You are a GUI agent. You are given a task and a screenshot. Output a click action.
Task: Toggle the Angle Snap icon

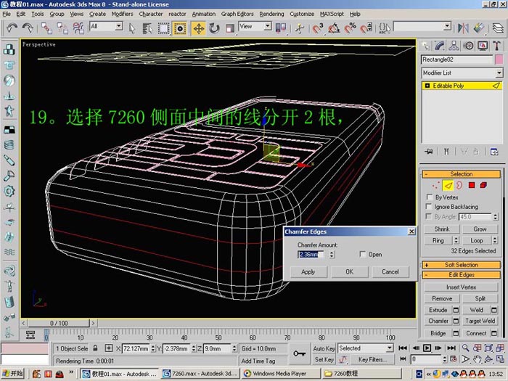334,28
